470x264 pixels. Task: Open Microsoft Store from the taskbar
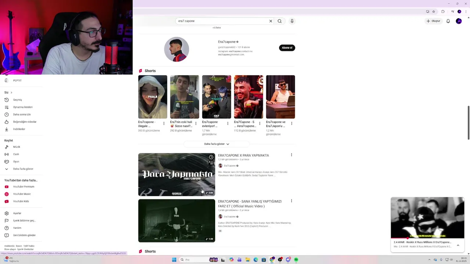click(x=264, y=260)
